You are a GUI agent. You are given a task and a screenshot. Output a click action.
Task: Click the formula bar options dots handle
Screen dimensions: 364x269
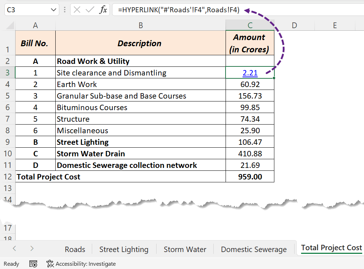(x=65, y=10)
